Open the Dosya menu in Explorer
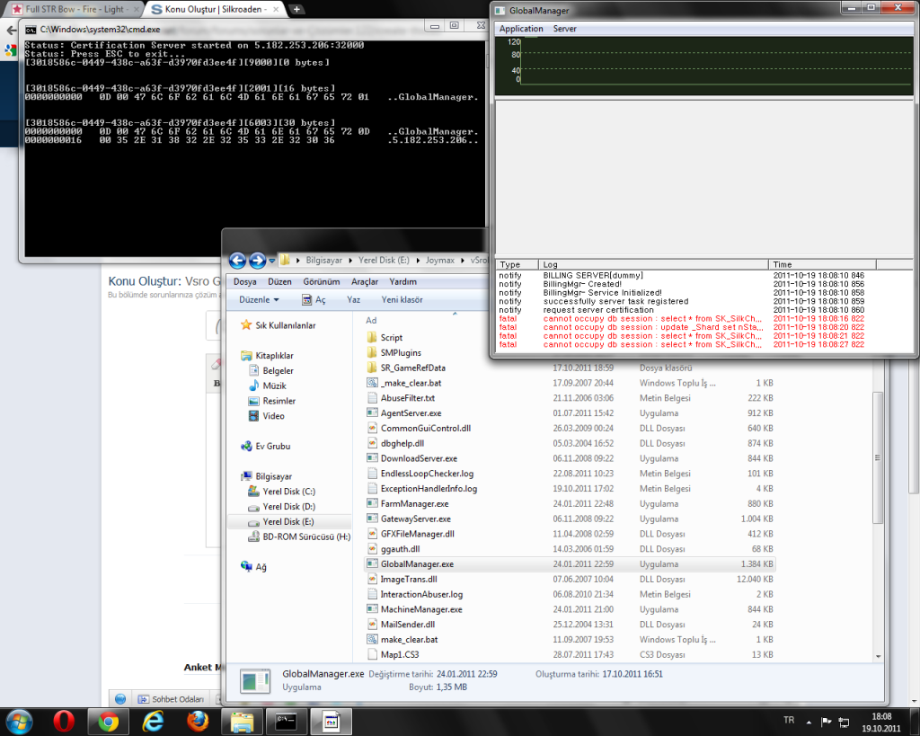This screenshot has width=920, height=736. click(x=244, y=281)
